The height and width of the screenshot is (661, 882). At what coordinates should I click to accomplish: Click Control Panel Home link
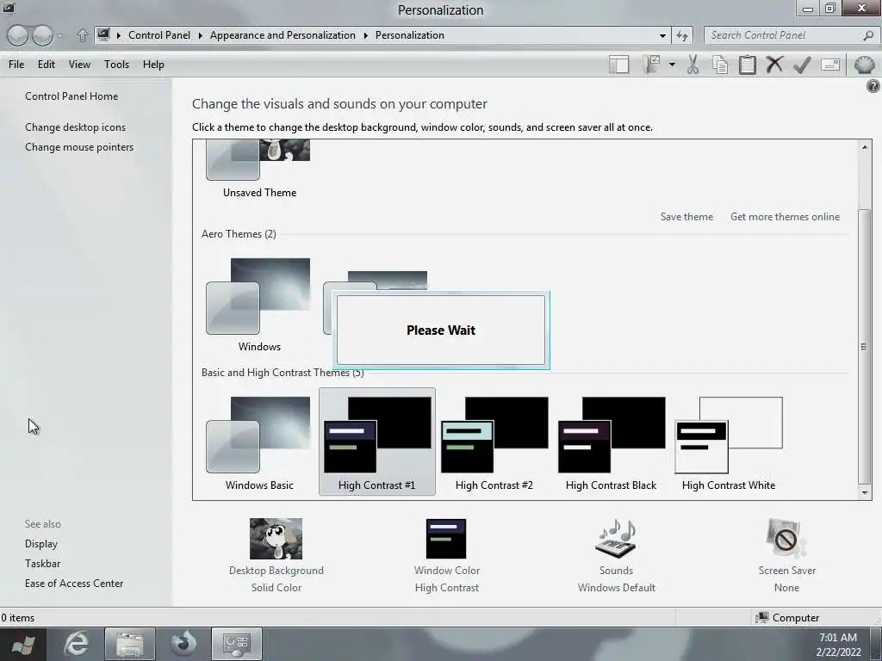coord(71,96)
